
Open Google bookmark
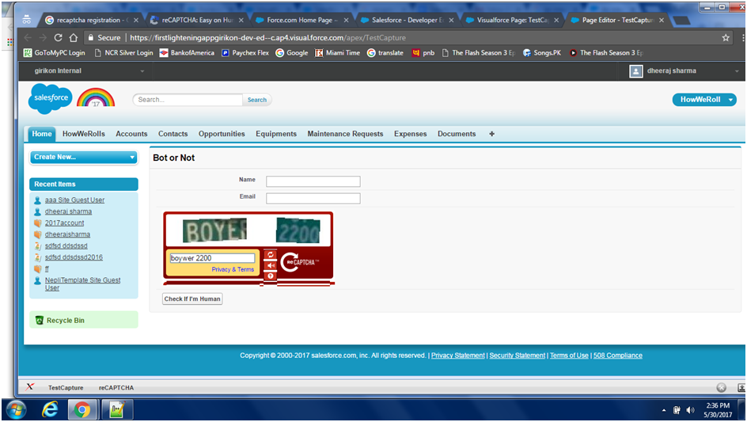(291, 53)
